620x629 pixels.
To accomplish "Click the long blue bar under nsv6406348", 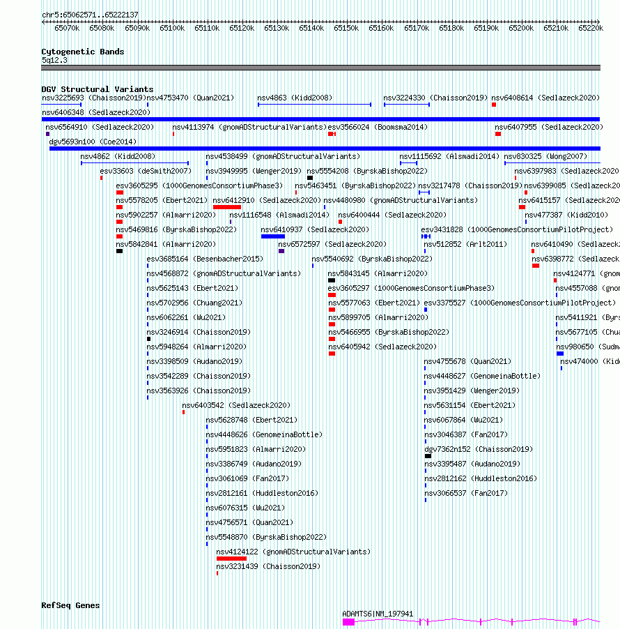I will [x=320, y=119].
